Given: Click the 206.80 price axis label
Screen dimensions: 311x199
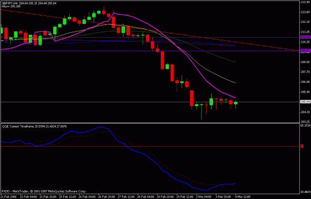Looking at the screenshot, I should point(306,82).
